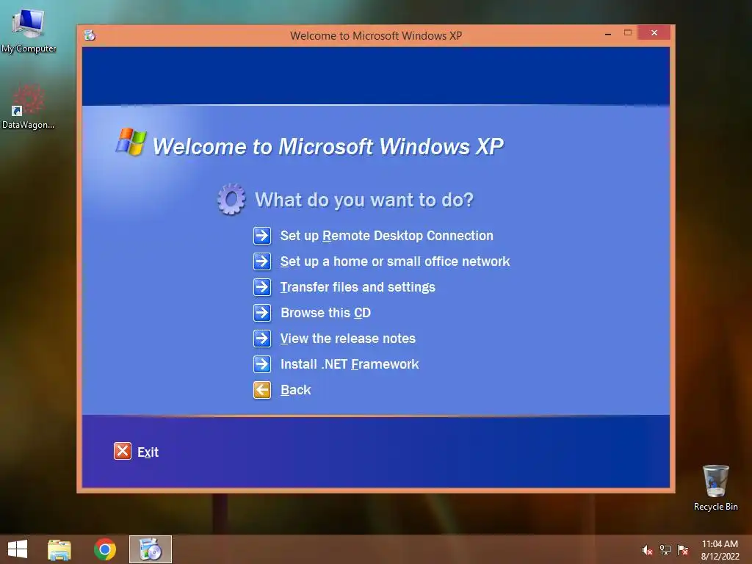This screenshot has height=564, width=752.
Task: Open View the release notes
Action: [347, 339]
